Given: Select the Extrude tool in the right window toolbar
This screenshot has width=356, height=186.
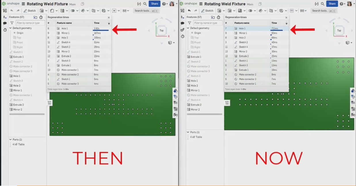Looking at the screenshot, I should [x=219, y=11].
